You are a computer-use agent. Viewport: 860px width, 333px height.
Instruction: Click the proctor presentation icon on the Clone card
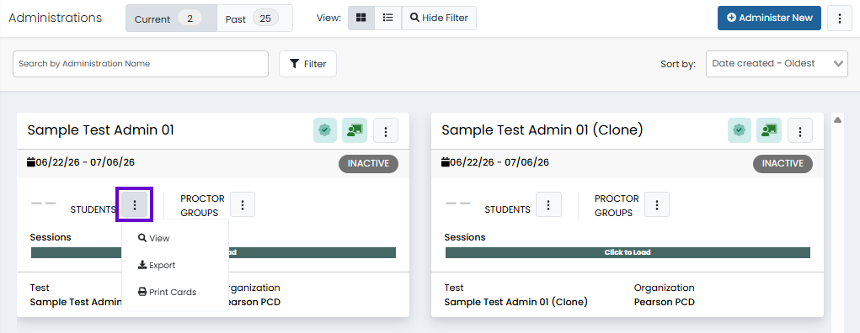pyautogui.click(x=769, y=130)
